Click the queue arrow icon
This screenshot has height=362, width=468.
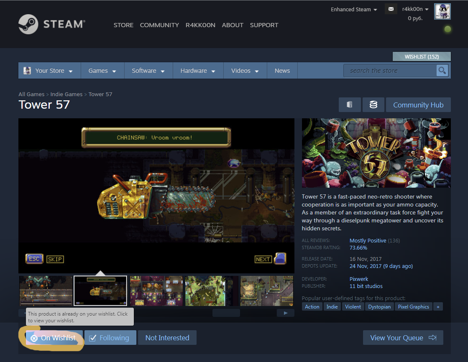[432, 337]
